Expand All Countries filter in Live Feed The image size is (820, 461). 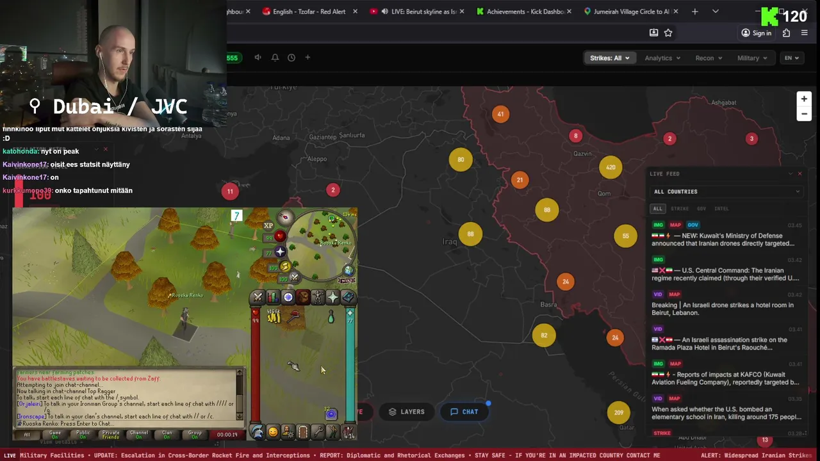click(x=726, y=191)
